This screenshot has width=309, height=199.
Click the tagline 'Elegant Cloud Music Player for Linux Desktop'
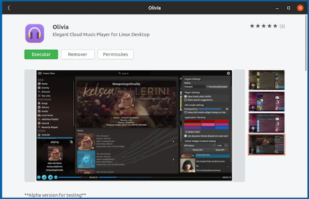coord(101,35)
